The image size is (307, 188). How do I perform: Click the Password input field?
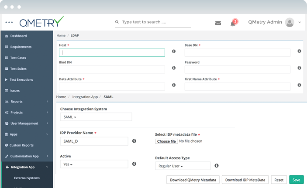pyautogui.click(x=238, y=69)
